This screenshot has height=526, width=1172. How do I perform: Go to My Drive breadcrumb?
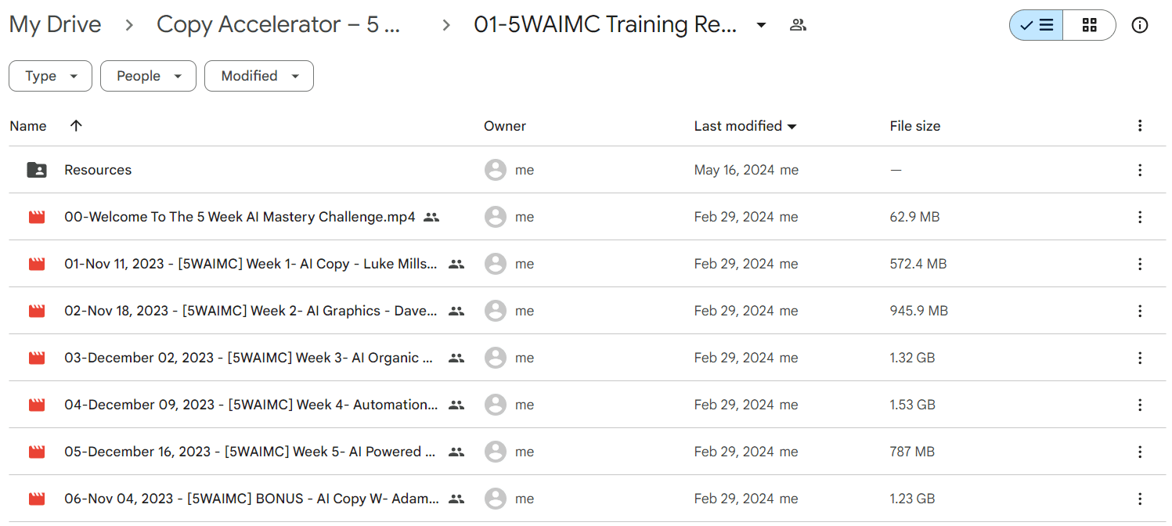(55, 25)
